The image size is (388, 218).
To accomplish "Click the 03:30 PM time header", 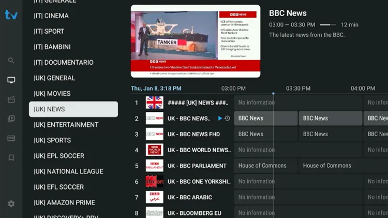I will pos(298,89).
